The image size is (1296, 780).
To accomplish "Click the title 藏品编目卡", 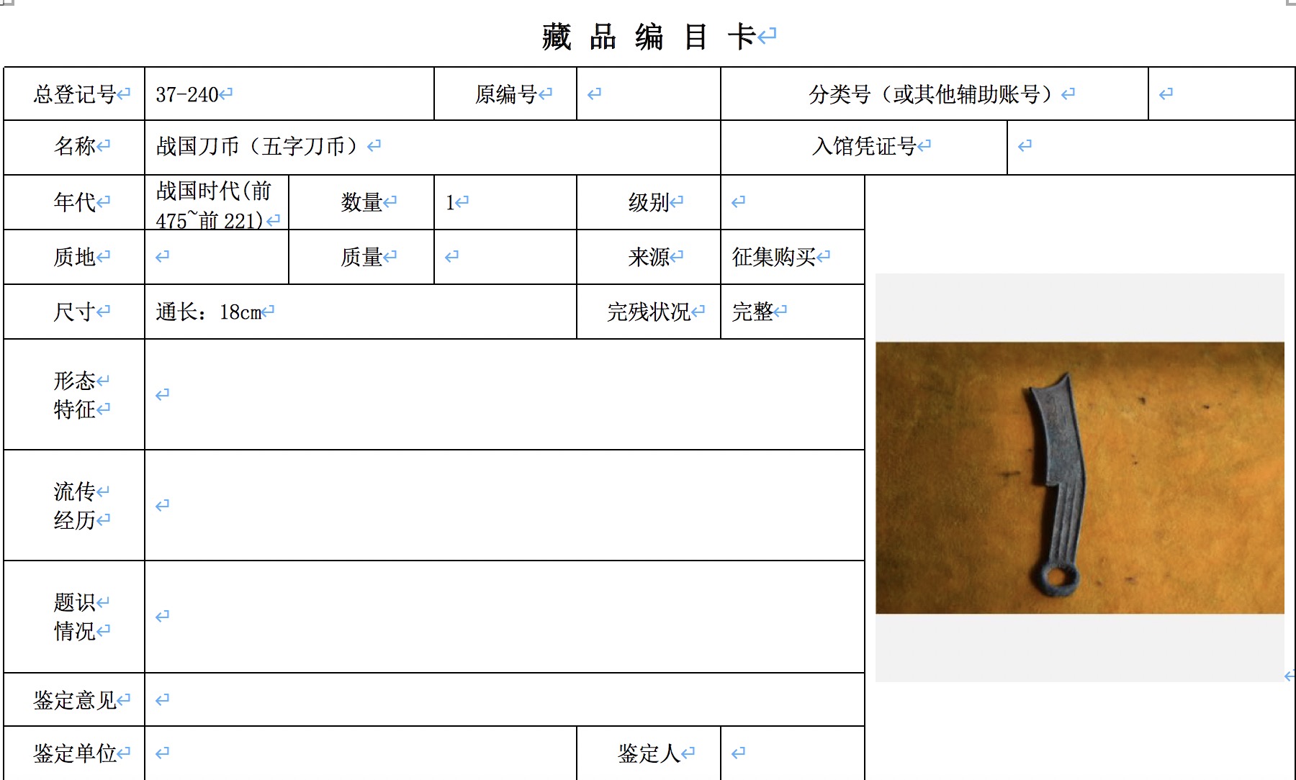I will coord(649,37).
